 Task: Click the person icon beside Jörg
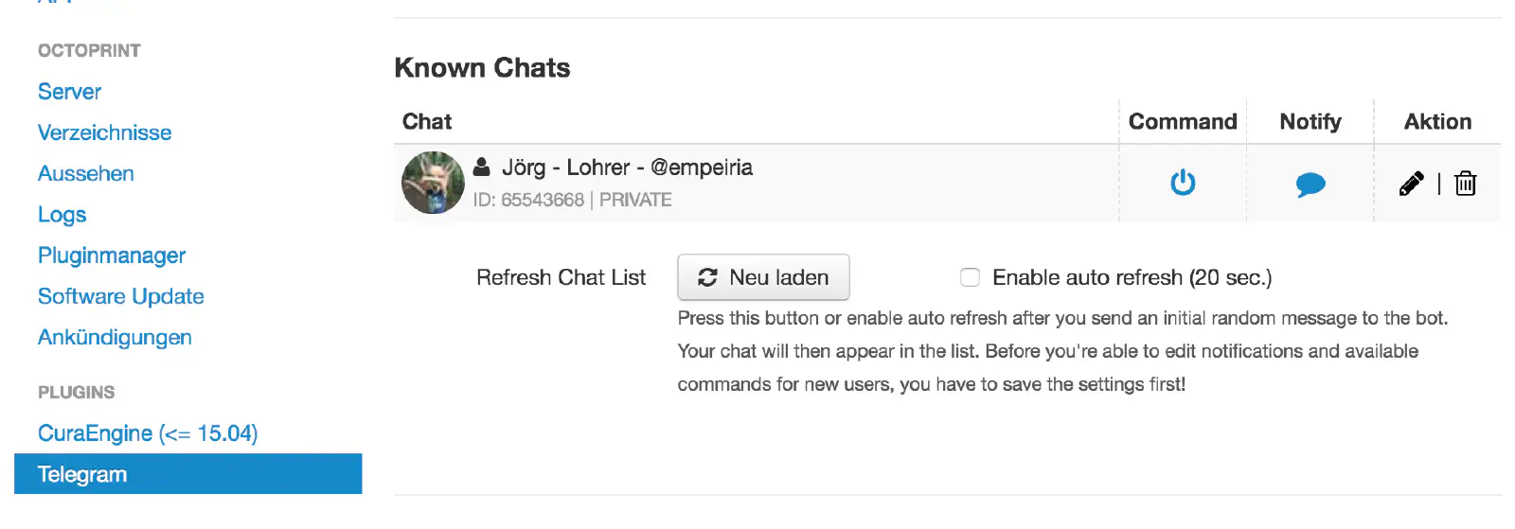482,168
